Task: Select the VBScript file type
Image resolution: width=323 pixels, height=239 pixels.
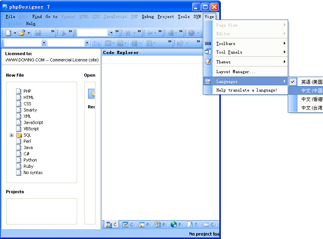Action: click(31, 129)
